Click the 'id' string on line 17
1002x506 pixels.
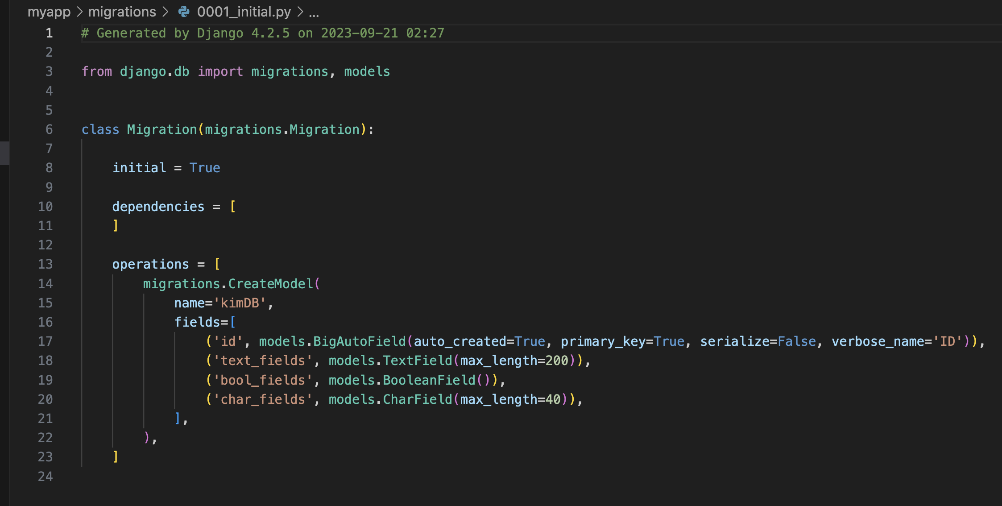[x=228, y=341]
